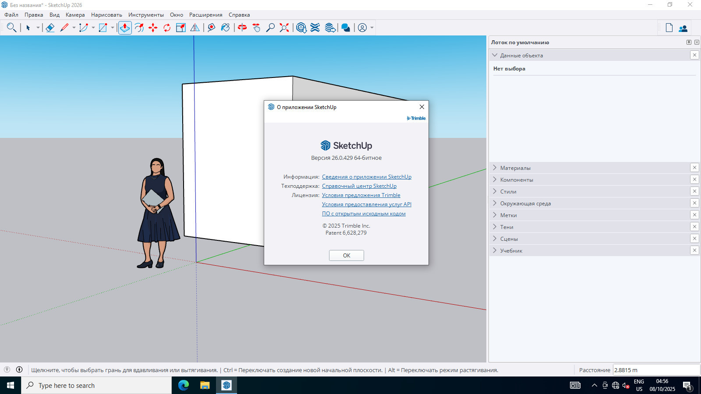Open the 3D Warehouse icon
701x394 pixels.
pyautogui.click(x=301, y=28)
